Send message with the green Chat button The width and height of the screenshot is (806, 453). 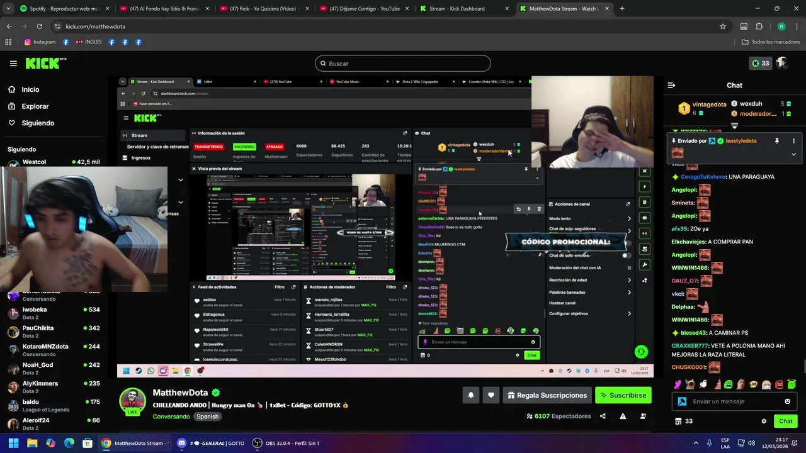point(786,422)
